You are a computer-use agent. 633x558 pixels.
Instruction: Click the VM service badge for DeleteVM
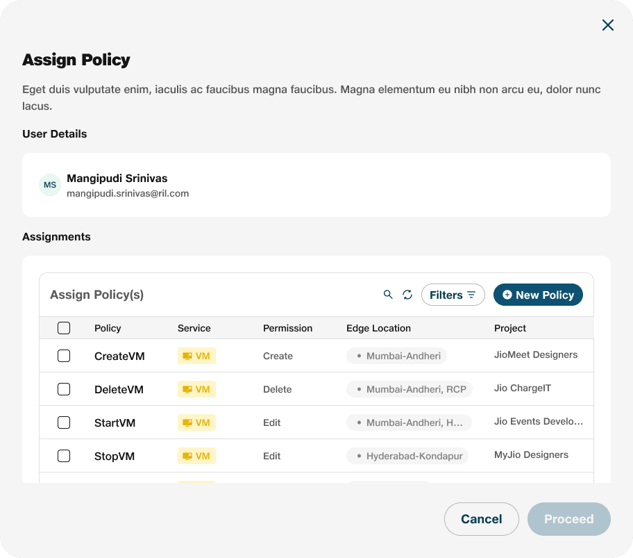click(196, 389)
